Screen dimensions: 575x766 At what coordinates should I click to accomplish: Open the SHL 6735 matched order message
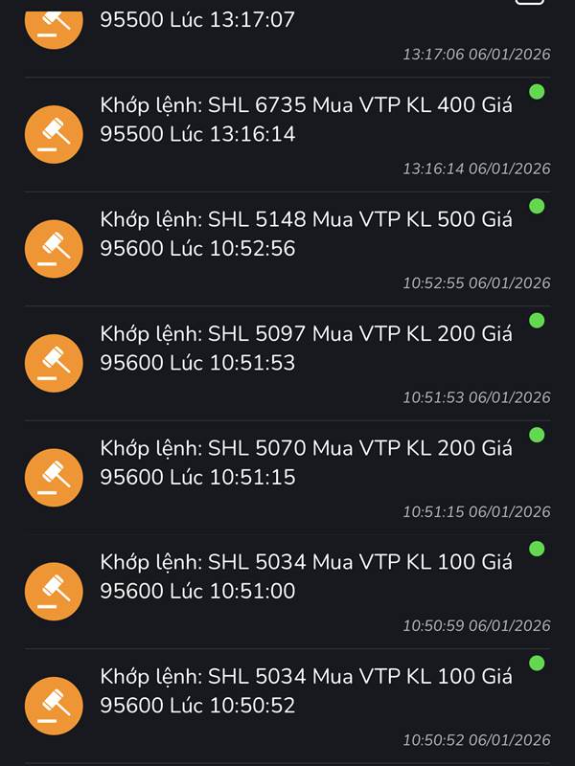point(307,120)
